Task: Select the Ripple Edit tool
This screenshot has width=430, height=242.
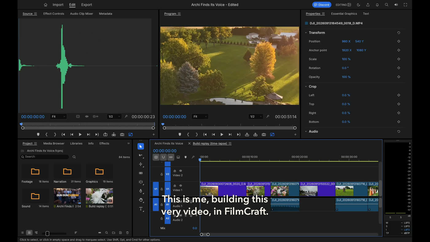Action: coord(141,164)
